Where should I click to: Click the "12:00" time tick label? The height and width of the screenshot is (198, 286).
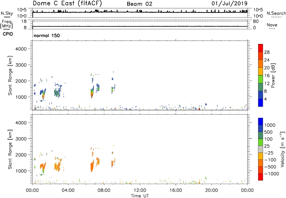click(140, 190)
